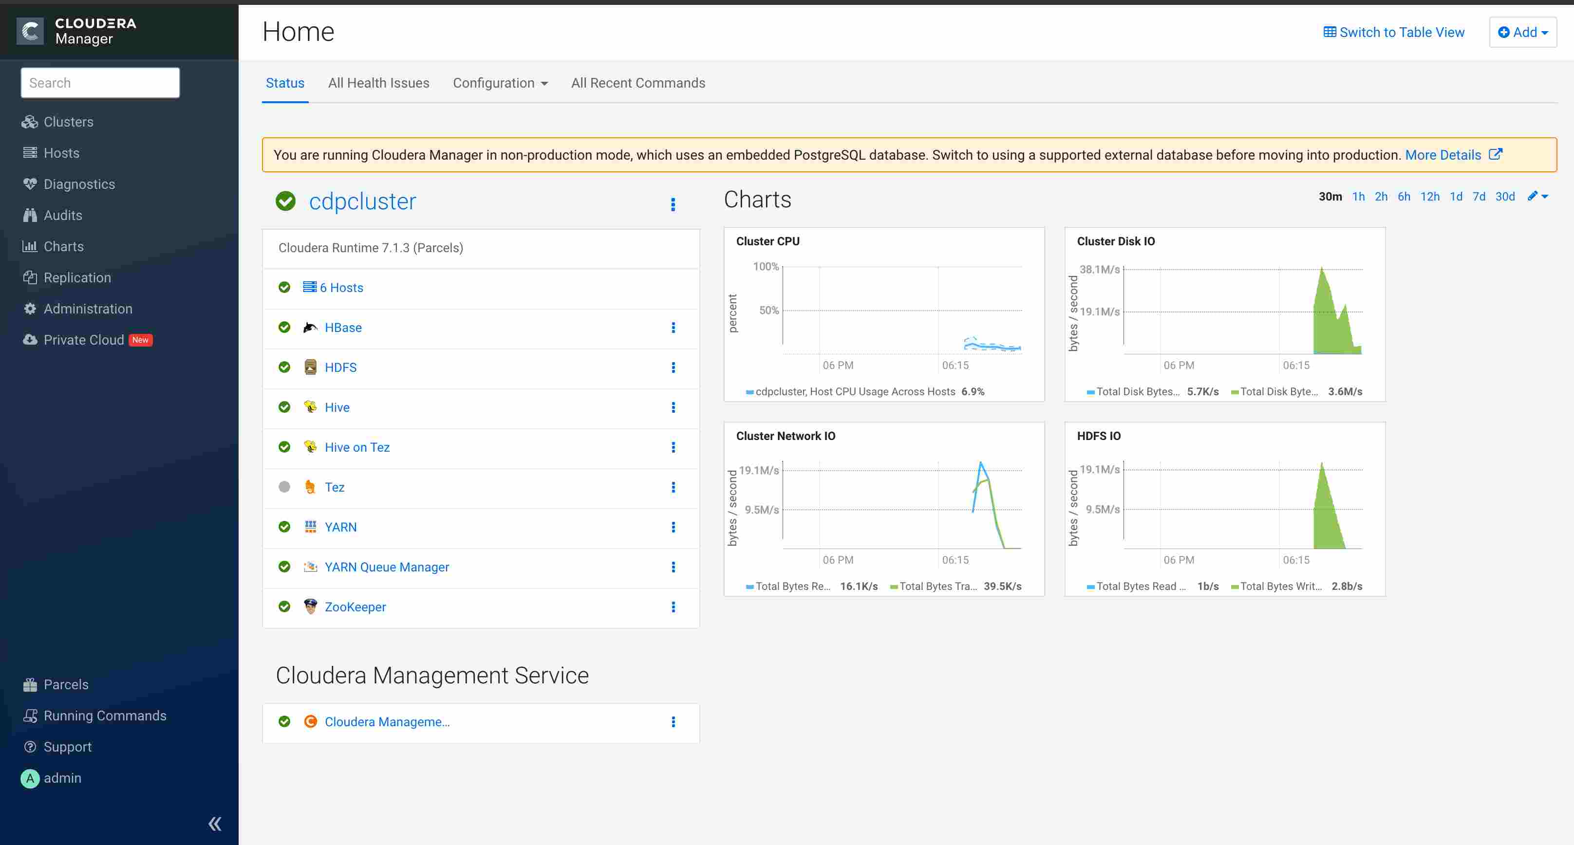Click the Audits binoculars icon
1574x845 pixels.
click(x=30, y=215)
